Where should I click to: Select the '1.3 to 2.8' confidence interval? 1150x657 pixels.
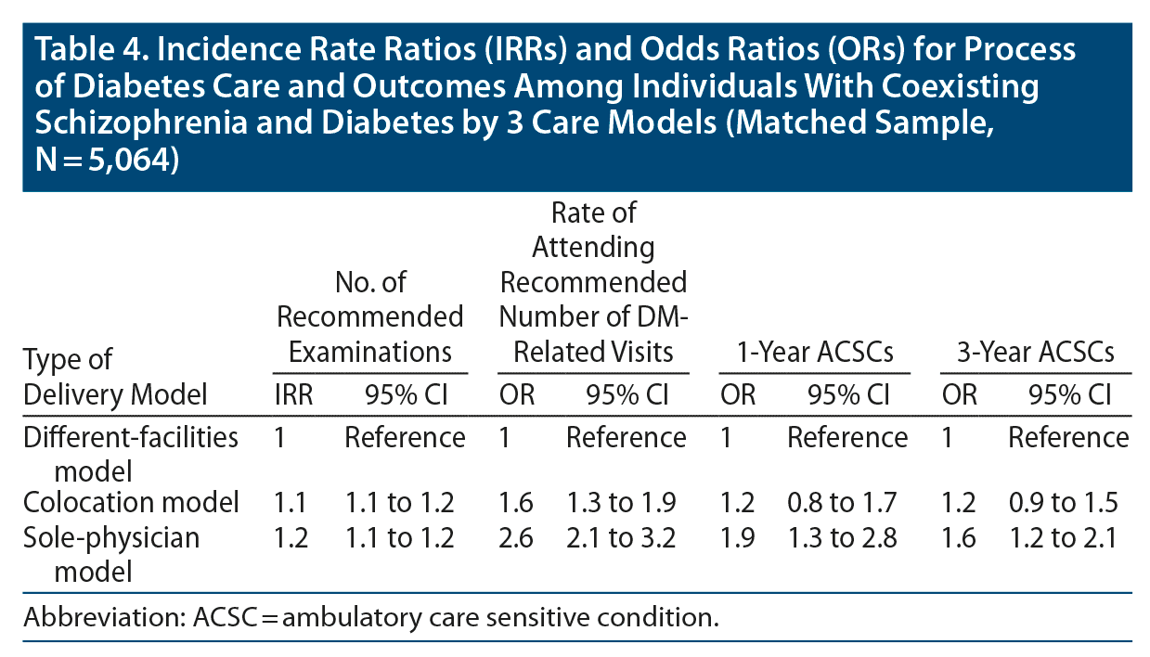click(843, 538)
